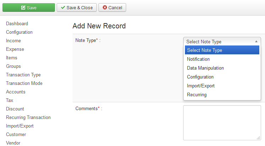265x146 pixels.
Task: Open Dashboard in the sidebar
Action: click(17, 23)
